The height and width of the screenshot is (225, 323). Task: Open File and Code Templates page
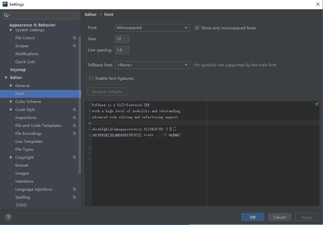point(38,126)
